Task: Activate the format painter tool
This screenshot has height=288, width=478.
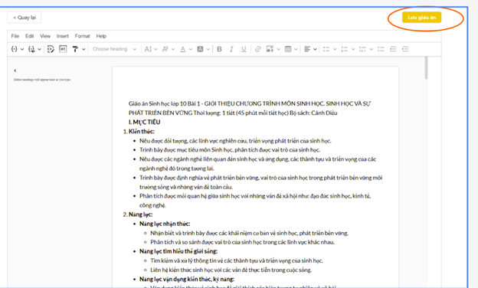Action: point(75,49)
